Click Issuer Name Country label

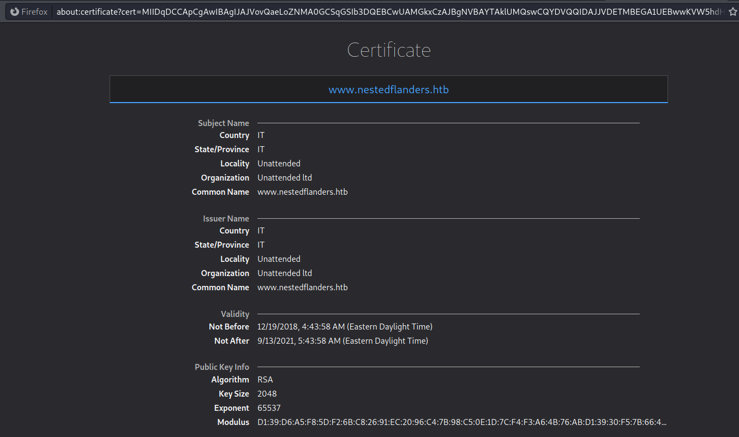(x=235, y=231)
